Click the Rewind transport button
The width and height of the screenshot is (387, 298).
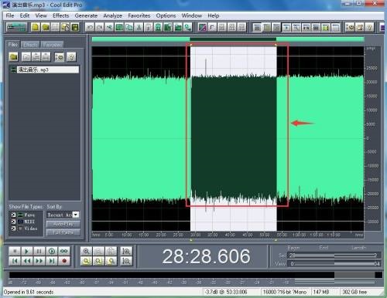tap(27, 261)
